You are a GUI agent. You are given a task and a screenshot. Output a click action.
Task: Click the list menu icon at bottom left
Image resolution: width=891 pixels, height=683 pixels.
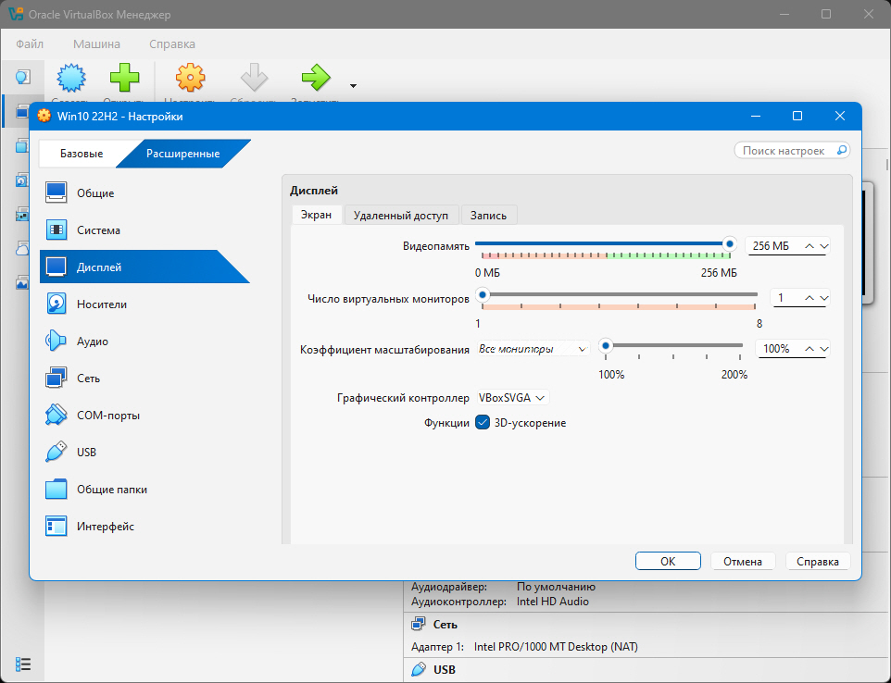coord(23,664)
